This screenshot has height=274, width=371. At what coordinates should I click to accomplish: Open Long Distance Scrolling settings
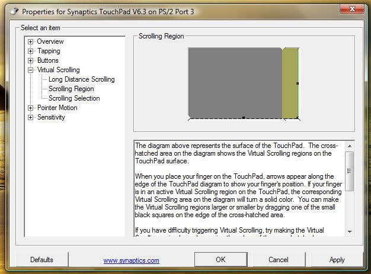(82, 79)
